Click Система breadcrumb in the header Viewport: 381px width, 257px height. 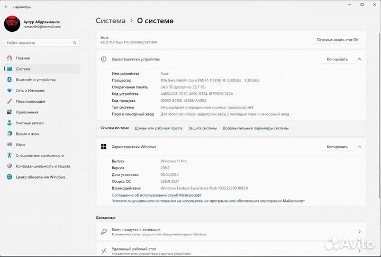click(x=111, y=21)
